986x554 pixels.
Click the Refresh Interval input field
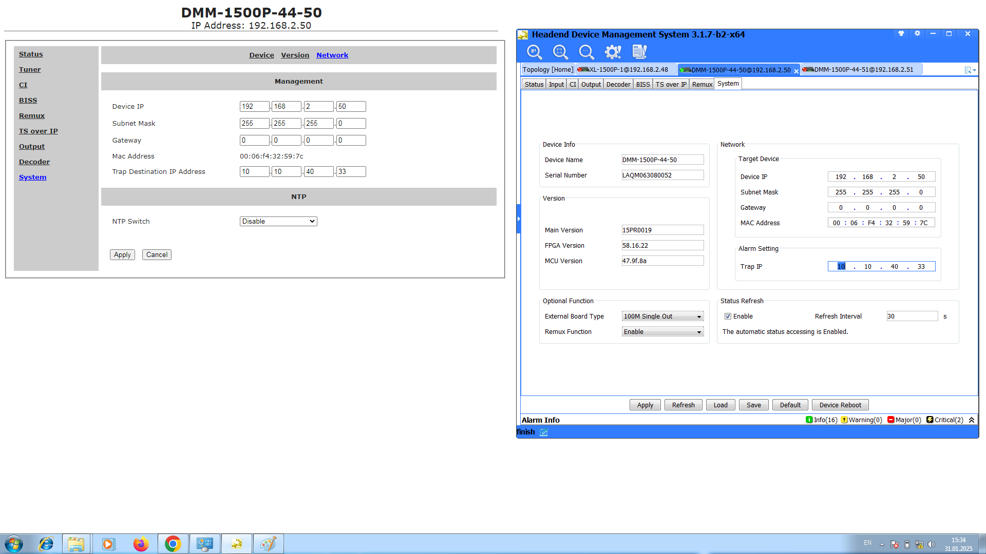(912, 316)
